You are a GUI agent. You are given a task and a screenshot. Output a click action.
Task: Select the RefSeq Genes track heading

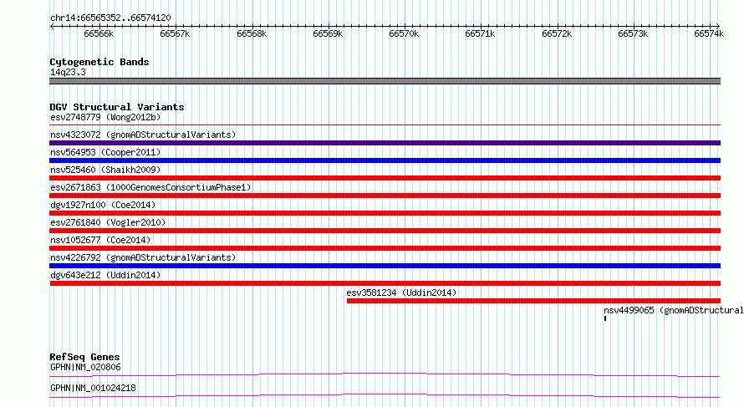coord(84,357)
